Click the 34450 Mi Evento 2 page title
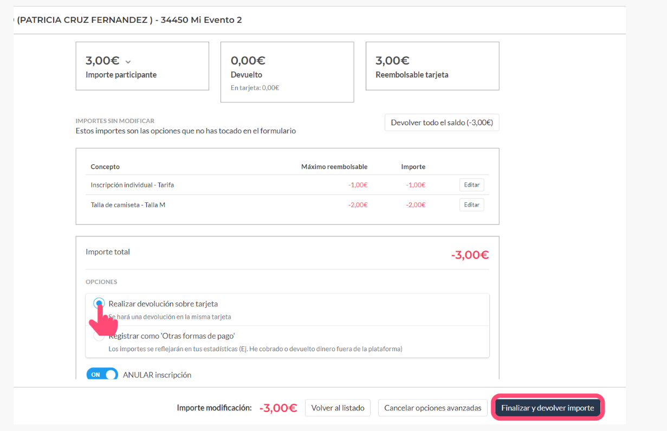Screen dimensions: 667x431 201,20
